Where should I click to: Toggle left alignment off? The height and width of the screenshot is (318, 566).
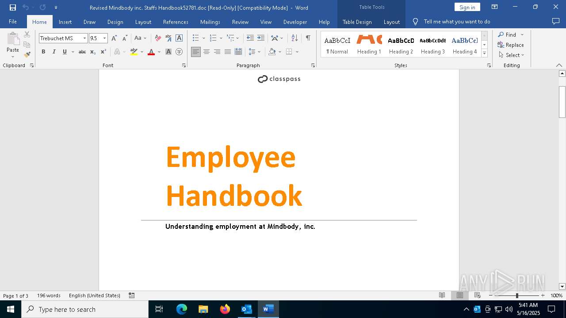pyautogui.click(x=196, y=52)
